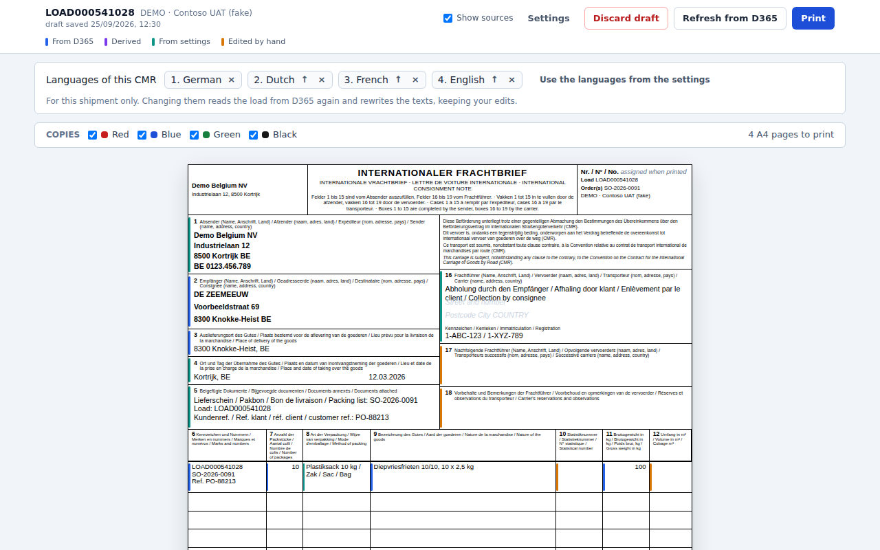Click gross weight value 100
Screen dimensions: 880x550
(x=640, y=467)
